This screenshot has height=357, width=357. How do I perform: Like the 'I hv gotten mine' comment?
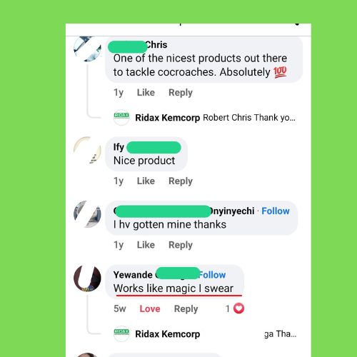[x=146, y=245]
